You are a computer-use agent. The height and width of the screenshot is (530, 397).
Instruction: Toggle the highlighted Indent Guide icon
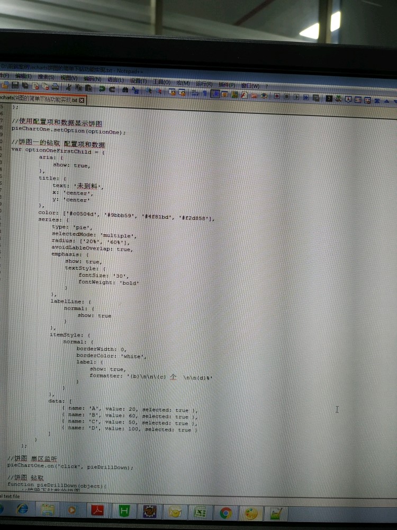tap(215, 94)
